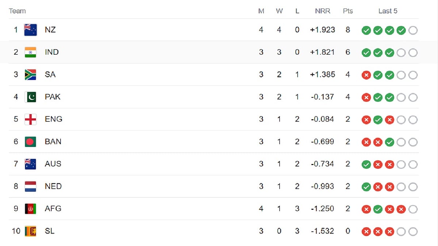Click the Team column header
The height and width of the screenshot is (246, 438).
tap(17, 11)
